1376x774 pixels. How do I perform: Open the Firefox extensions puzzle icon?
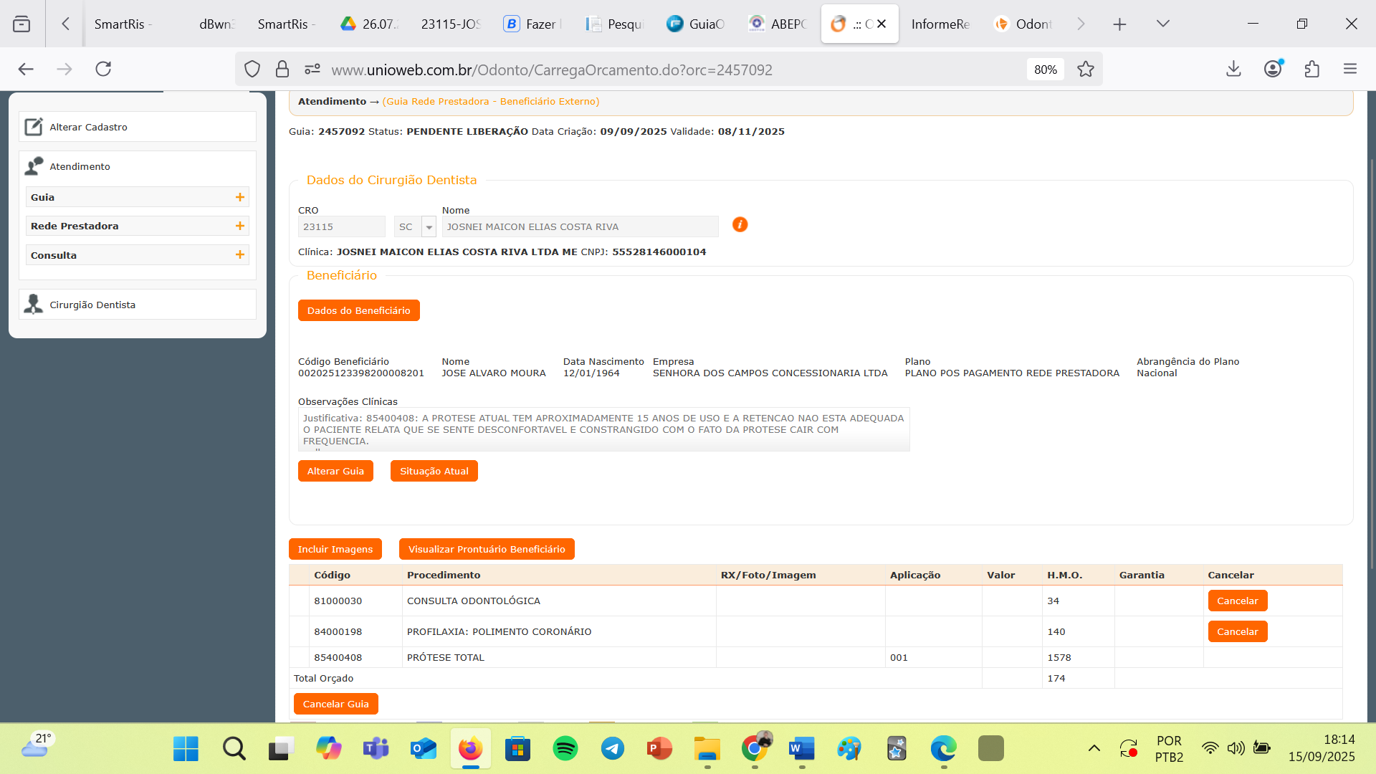coord(1311,69)
